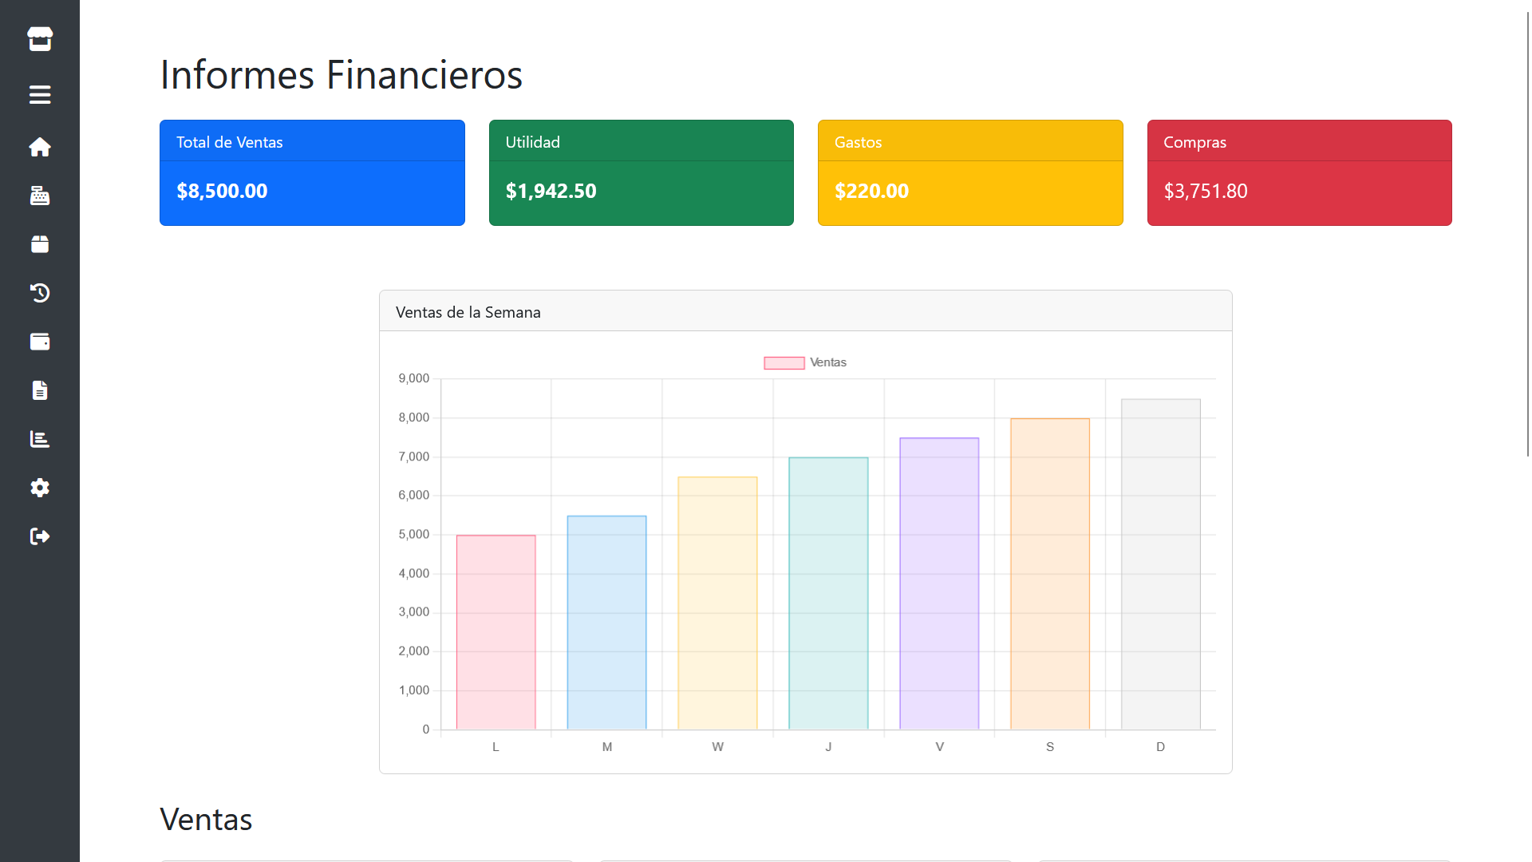Open the cash register icon
The height and width of the screenshot is (862, 1532).
[40, 196]
